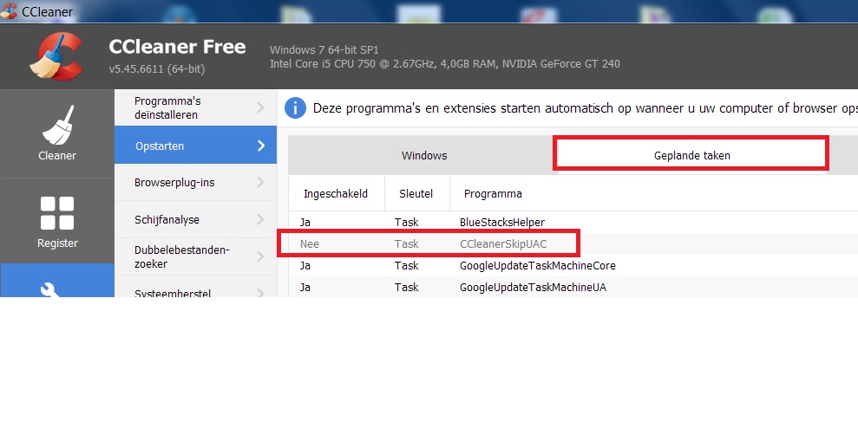Expand the Browserplug-ins chevron arrow
This screenshot has height=441, width=858.
point(260,183)
